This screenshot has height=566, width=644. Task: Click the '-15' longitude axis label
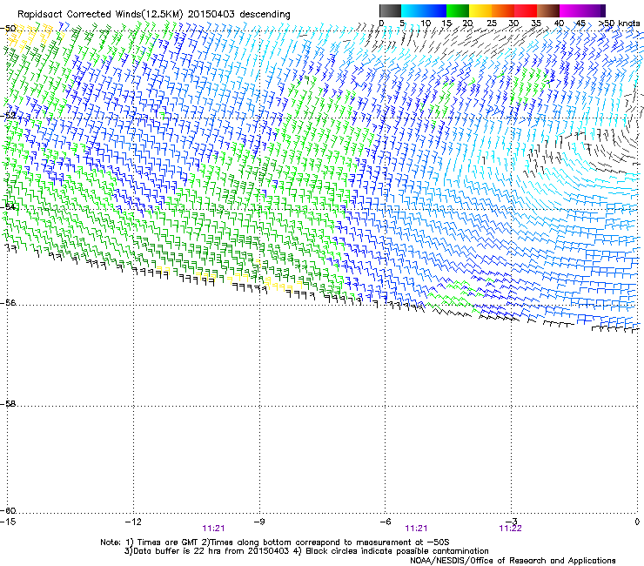click(x=8, y=522)
